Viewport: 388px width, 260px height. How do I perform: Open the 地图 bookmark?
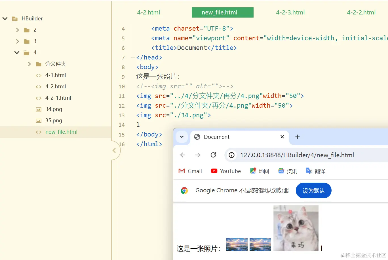tap(259, 171)
